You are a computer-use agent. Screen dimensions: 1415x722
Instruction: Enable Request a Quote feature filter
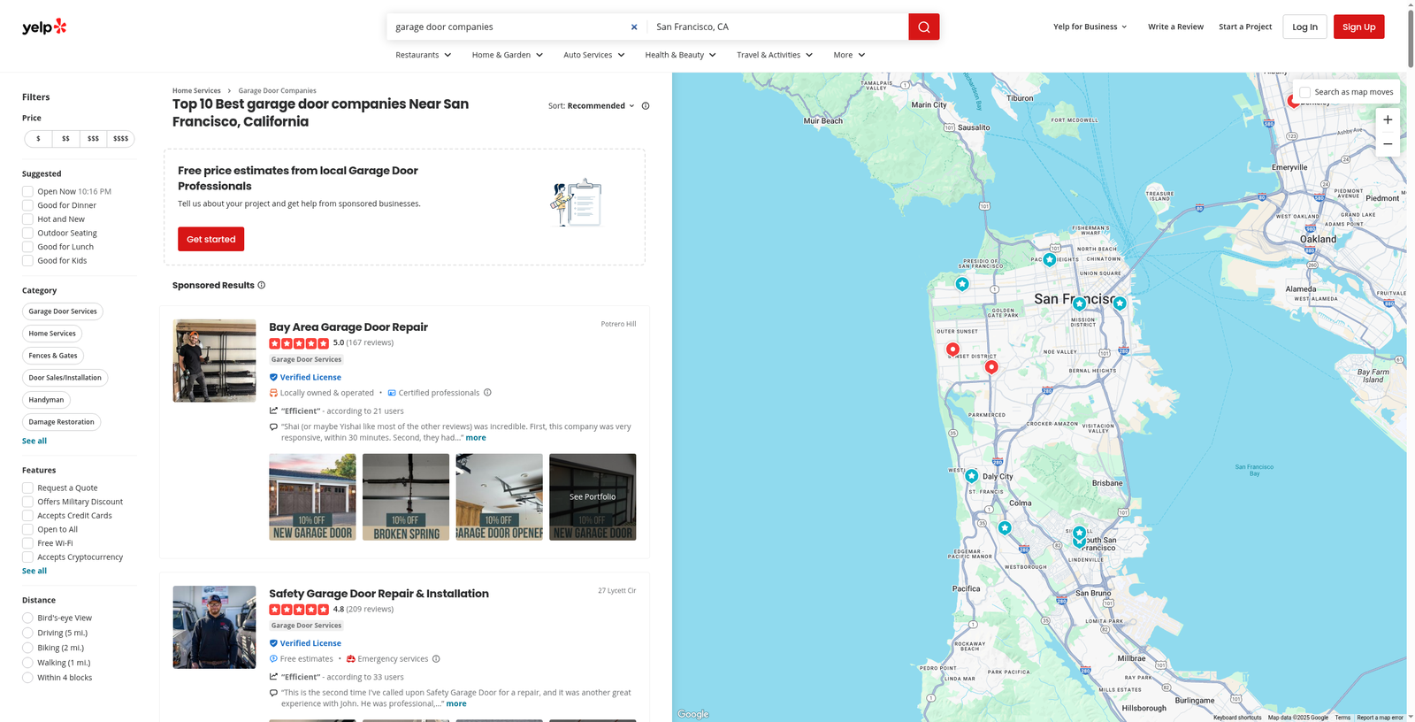pos(27,488)
